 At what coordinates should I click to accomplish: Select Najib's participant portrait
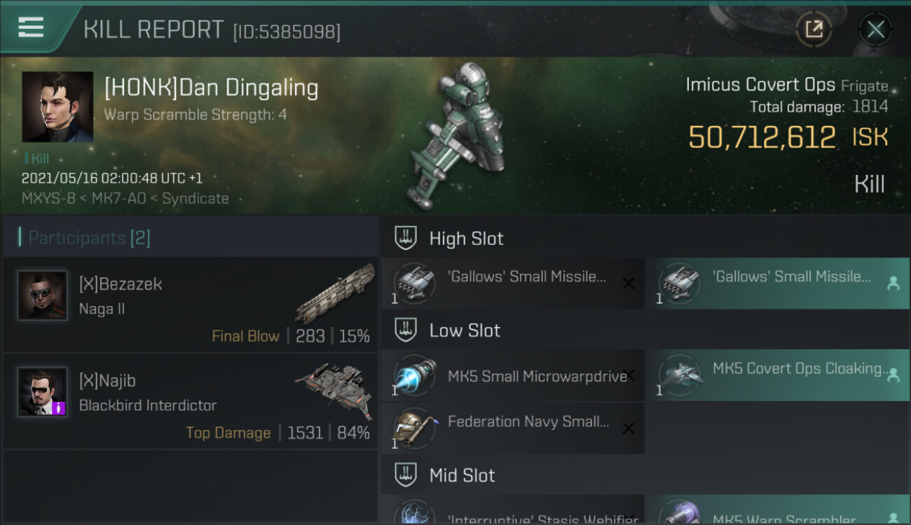(x=43, y=392)
